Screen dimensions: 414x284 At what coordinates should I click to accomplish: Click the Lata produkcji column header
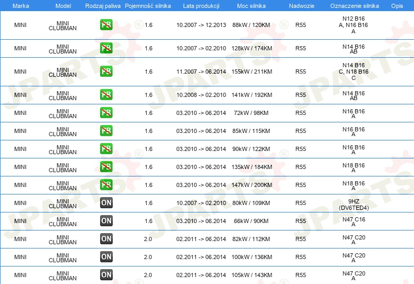(201, 6)
